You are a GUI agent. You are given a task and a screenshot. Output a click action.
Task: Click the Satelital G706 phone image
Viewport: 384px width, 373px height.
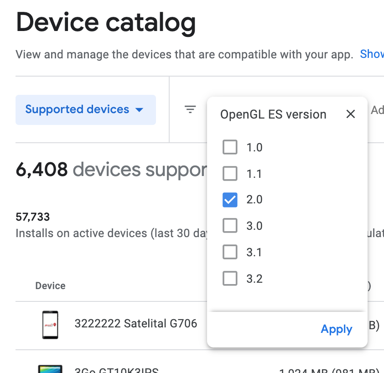[50, 324]
